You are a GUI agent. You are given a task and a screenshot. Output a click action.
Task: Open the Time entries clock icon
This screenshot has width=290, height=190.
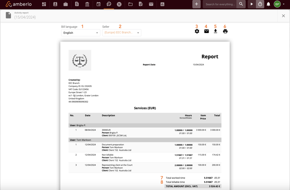pos(109,4)
